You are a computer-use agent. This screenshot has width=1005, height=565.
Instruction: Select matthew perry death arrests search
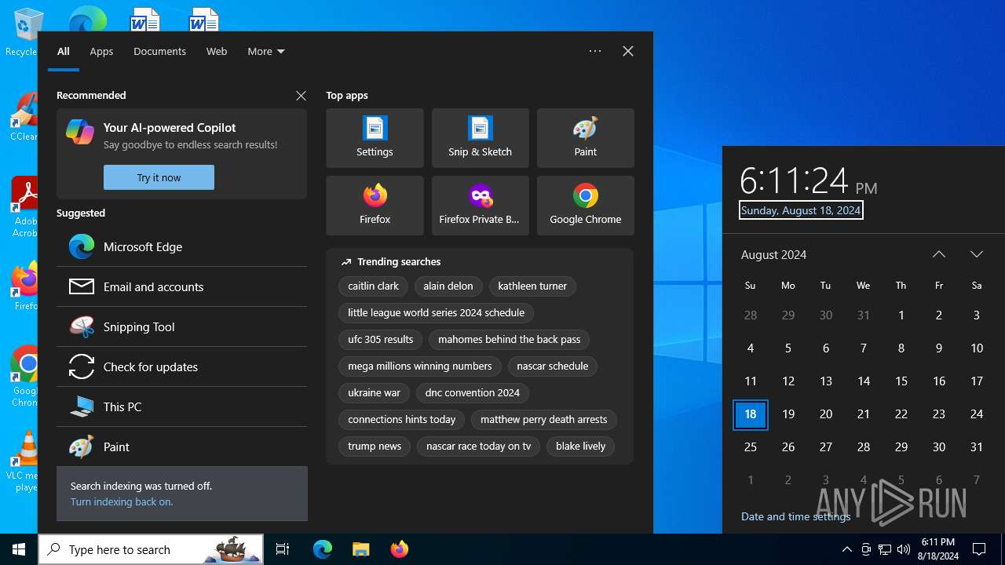pos(544,420)
